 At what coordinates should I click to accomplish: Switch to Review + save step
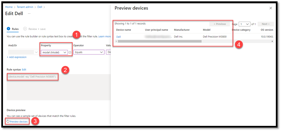tap(35, 29)
